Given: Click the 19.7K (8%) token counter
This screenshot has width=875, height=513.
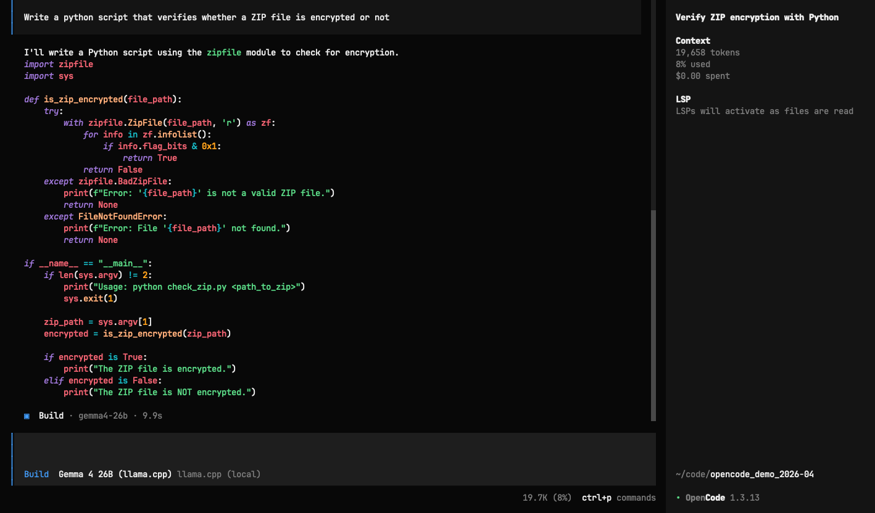Looking at the screenshot, I should click(x=546, y=498).
